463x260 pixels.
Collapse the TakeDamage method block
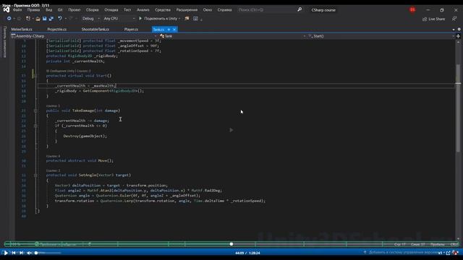(35, 110)
